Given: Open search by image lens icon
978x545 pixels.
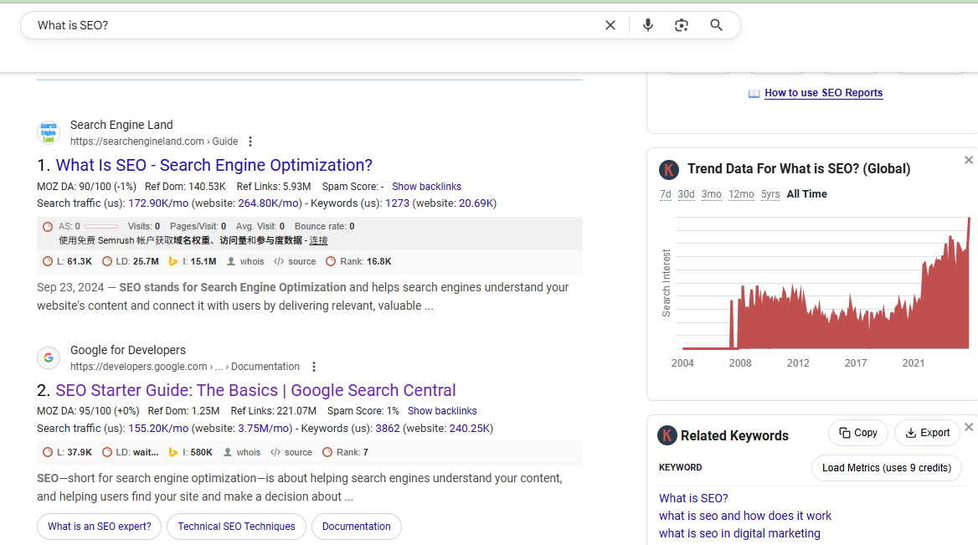Looking at the screenshot, I should point(682,25).
